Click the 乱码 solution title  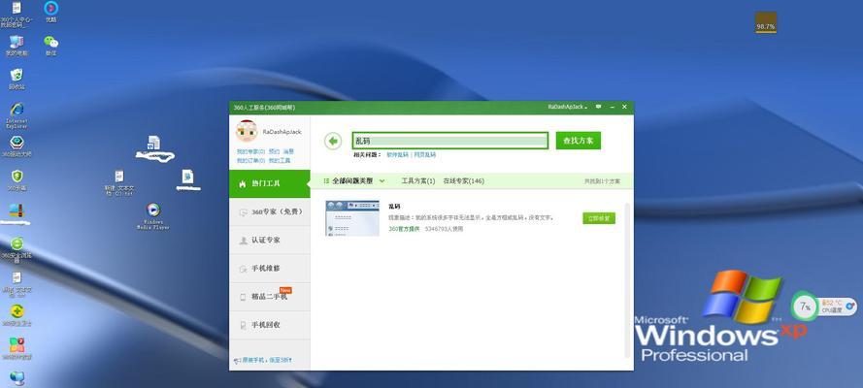(394, 207)
